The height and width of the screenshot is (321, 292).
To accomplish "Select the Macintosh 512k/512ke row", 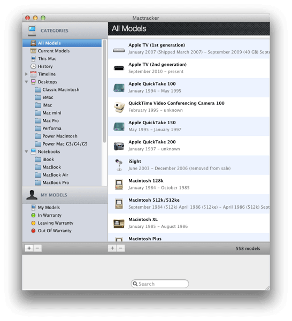I will pyautogui.click(x=189, y=204).
